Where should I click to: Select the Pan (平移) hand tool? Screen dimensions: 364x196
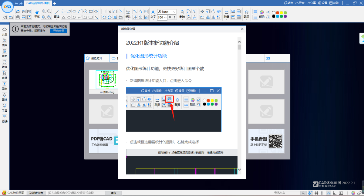pyautogui.click(x=37, y=12)
